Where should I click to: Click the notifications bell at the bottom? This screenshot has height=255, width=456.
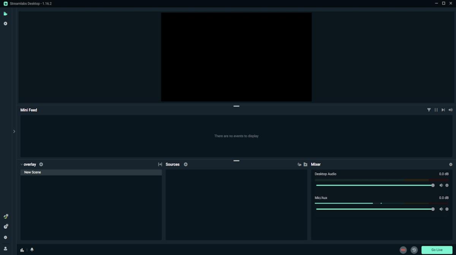coord(32,250)
